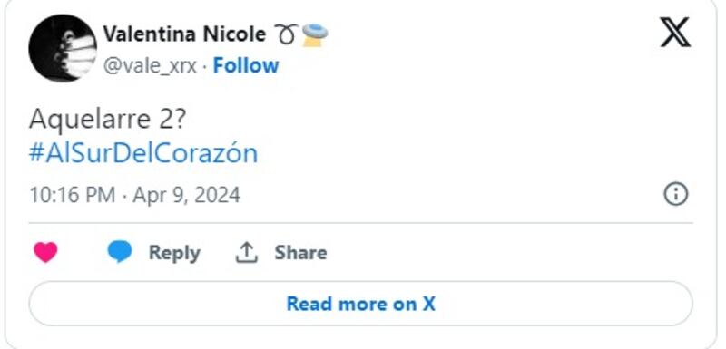Open the #AlSurDelCorazón hashtag

143,153
